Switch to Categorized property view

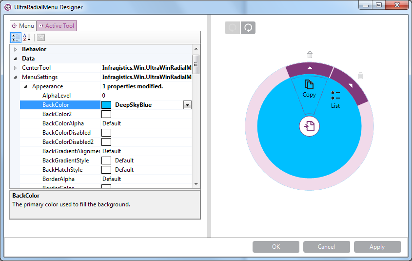pos(16,38)
